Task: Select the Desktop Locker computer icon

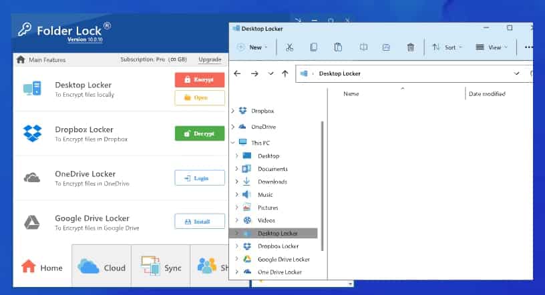Action: (x=32, y=88)
